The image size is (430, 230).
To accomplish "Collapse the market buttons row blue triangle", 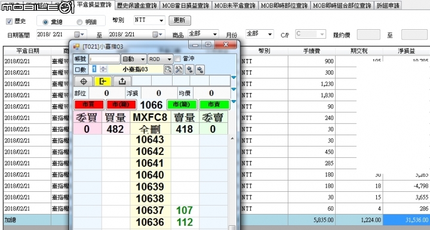I will click(x=234, y=102).
